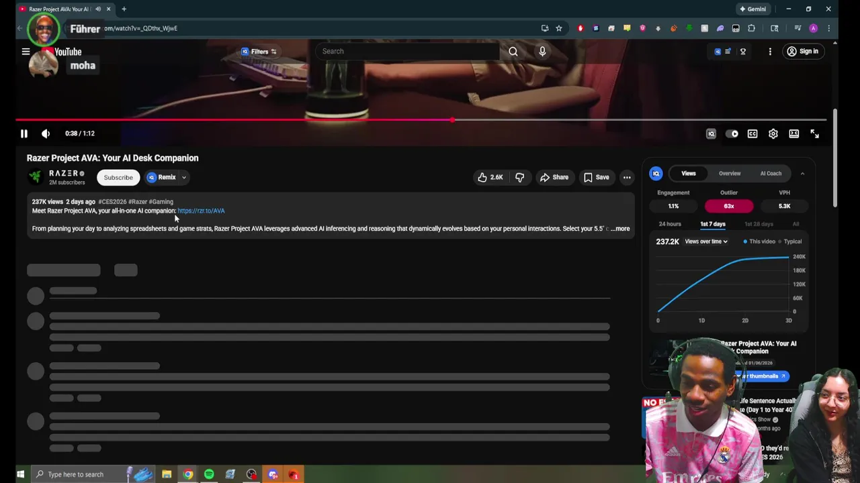Open more actions ellipsis beside Save

pos(627,177)
